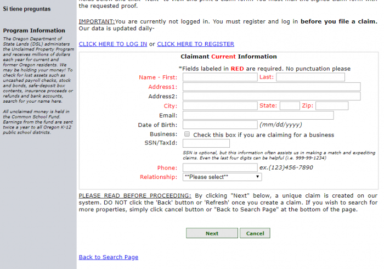Click the CLICK HERE TO LOG IN link
Image resolution: width=384 pixels, height=269 pixels.
[x=112, y=44]
